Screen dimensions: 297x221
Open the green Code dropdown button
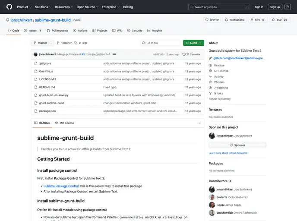coord(193,43)
